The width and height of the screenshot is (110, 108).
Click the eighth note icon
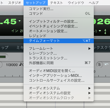pyautogui.click(x=20, y=64)
